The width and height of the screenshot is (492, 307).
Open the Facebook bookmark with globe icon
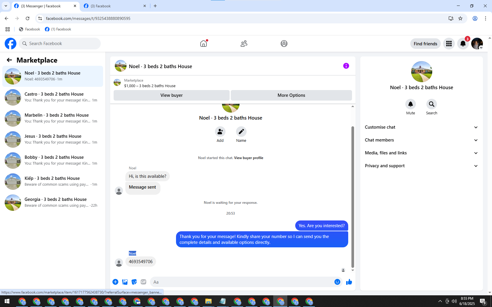click(x=29, y=29)
